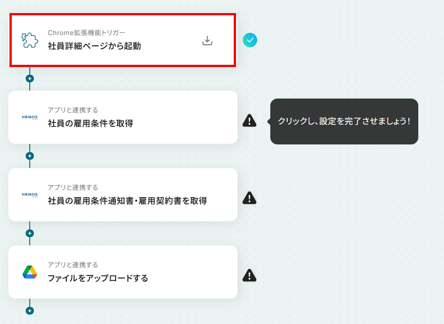Select the Chrome拡張機能トリガー label
Image resolution: width=444 pixels, height=324 pixels.
(86, 33)
